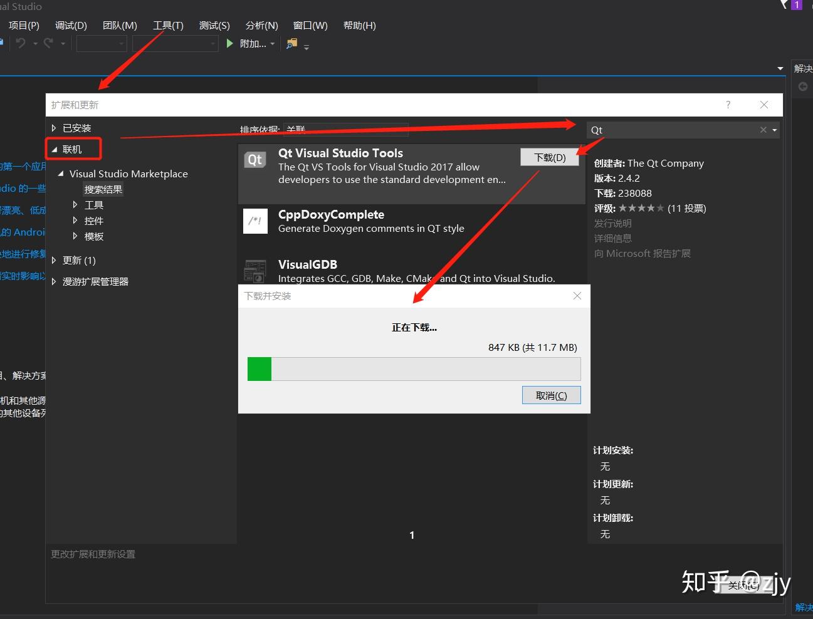Expand the 模板 subcategory
Image resolution: width=813 pixels, height=619 pixels.
(75, 236)
